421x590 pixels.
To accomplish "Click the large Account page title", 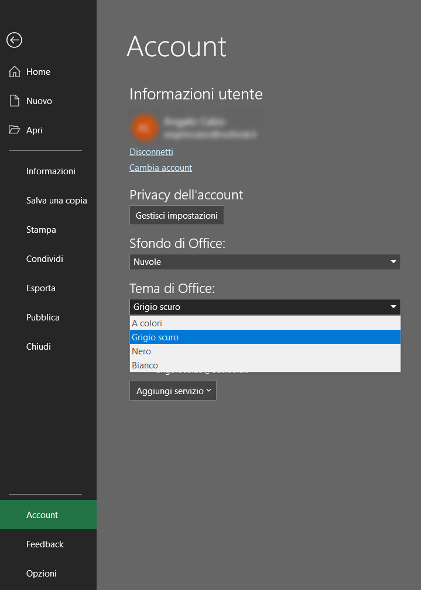I will [177, 47].
